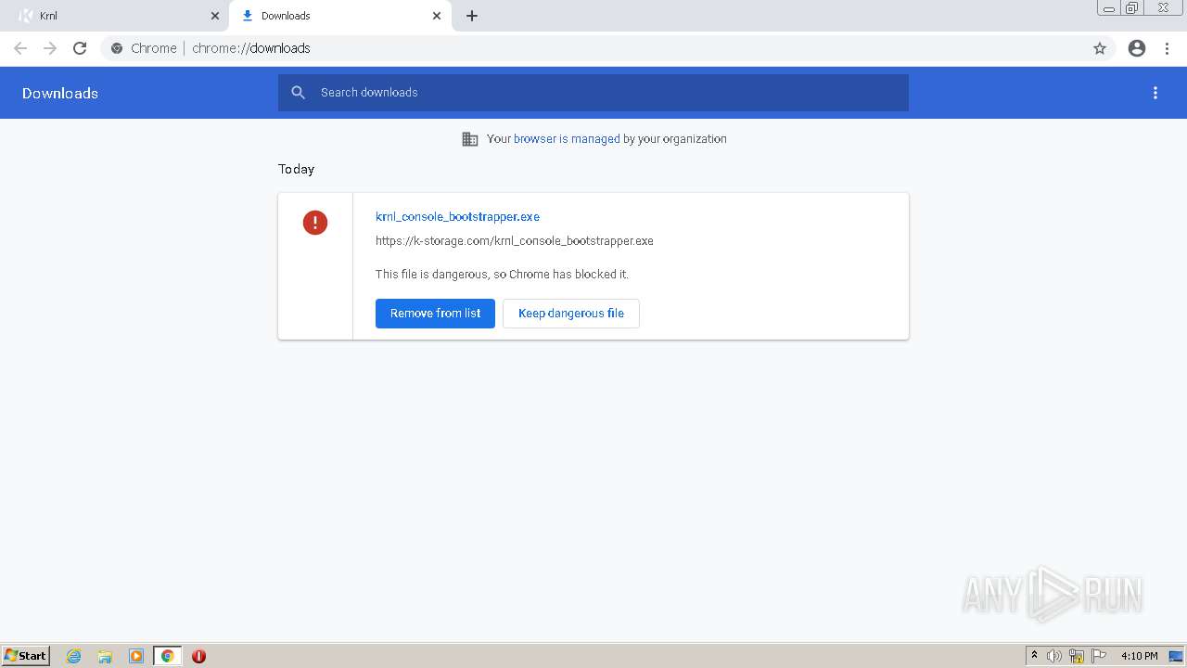Reload the downloads page
This screenshot has width=1187, height=668.
click(x=80, y=48)
